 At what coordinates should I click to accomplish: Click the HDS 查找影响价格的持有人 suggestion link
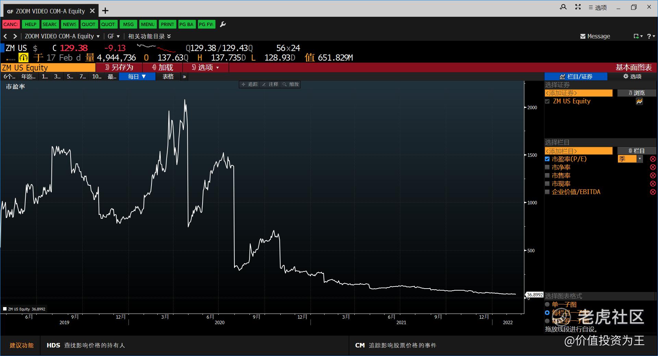coord(86,345)
